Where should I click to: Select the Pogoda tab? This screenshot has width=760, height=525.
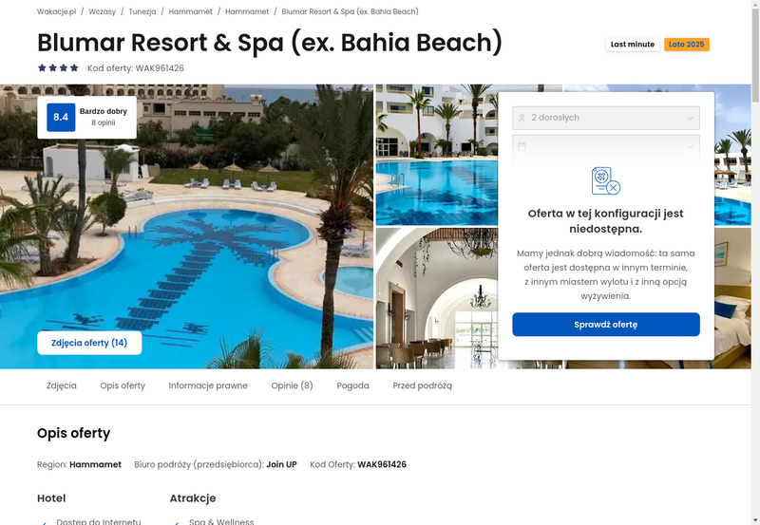pyautogui.click(x=352, y=385)
